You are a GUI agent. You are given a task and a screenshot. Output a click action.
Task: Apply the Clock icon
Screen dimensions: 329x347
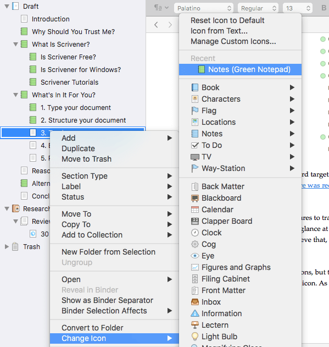240,233
